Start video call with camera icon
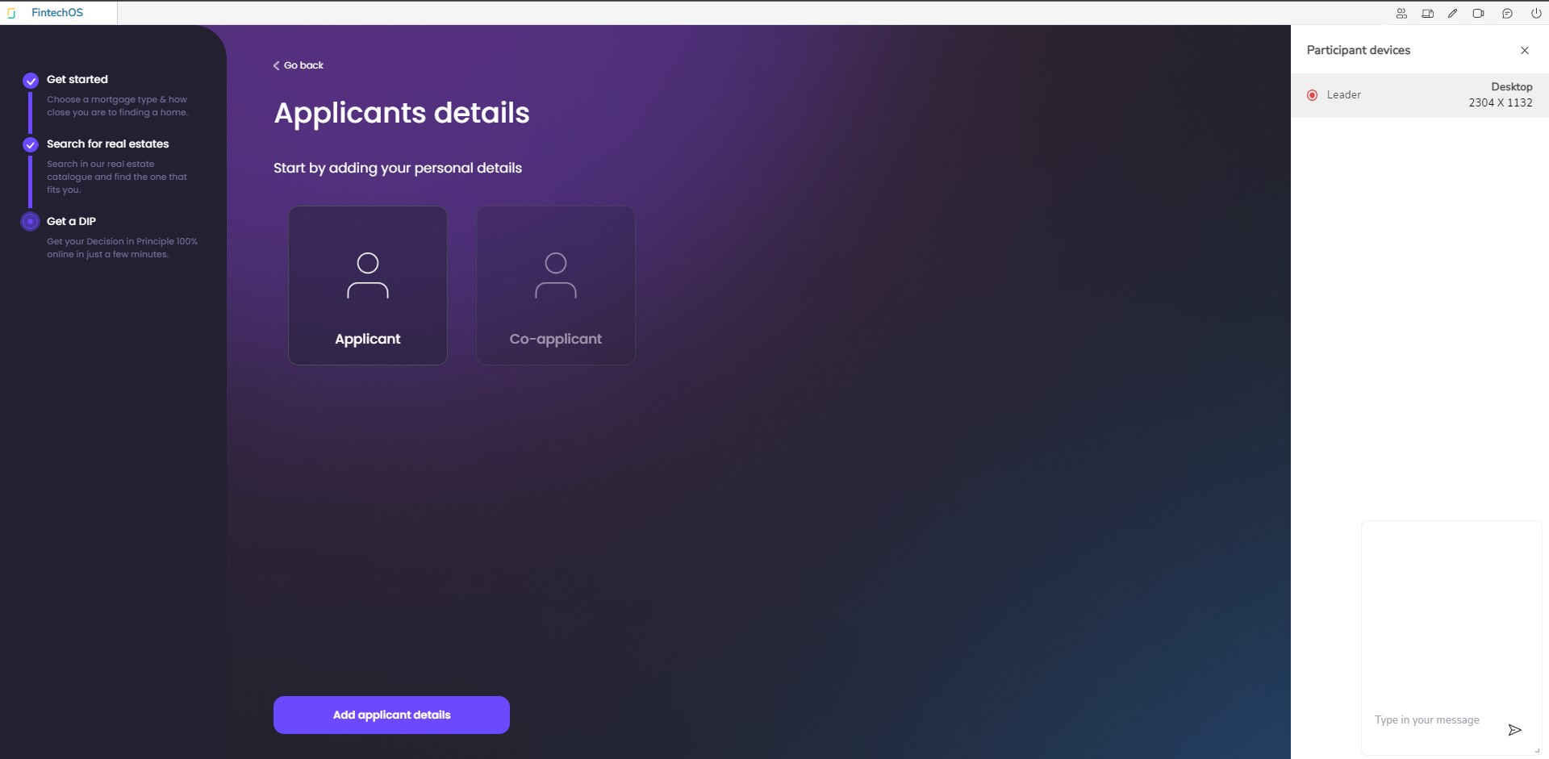1549x759 pixels. (x=1478, y=13)
